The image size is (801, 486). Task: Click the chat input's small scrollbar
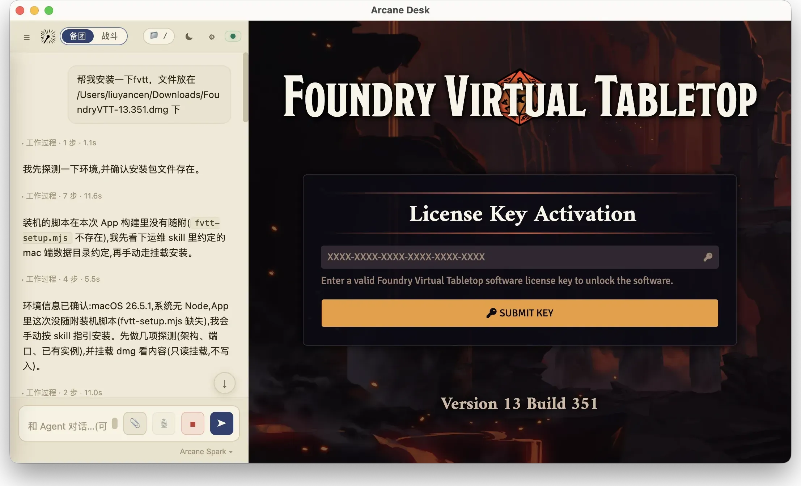[x=115, y=423]
